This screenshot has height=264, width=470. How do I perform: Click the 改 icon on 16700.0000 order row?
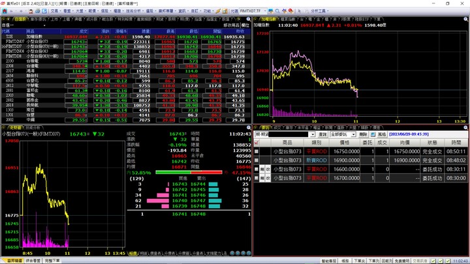point(268,178)
